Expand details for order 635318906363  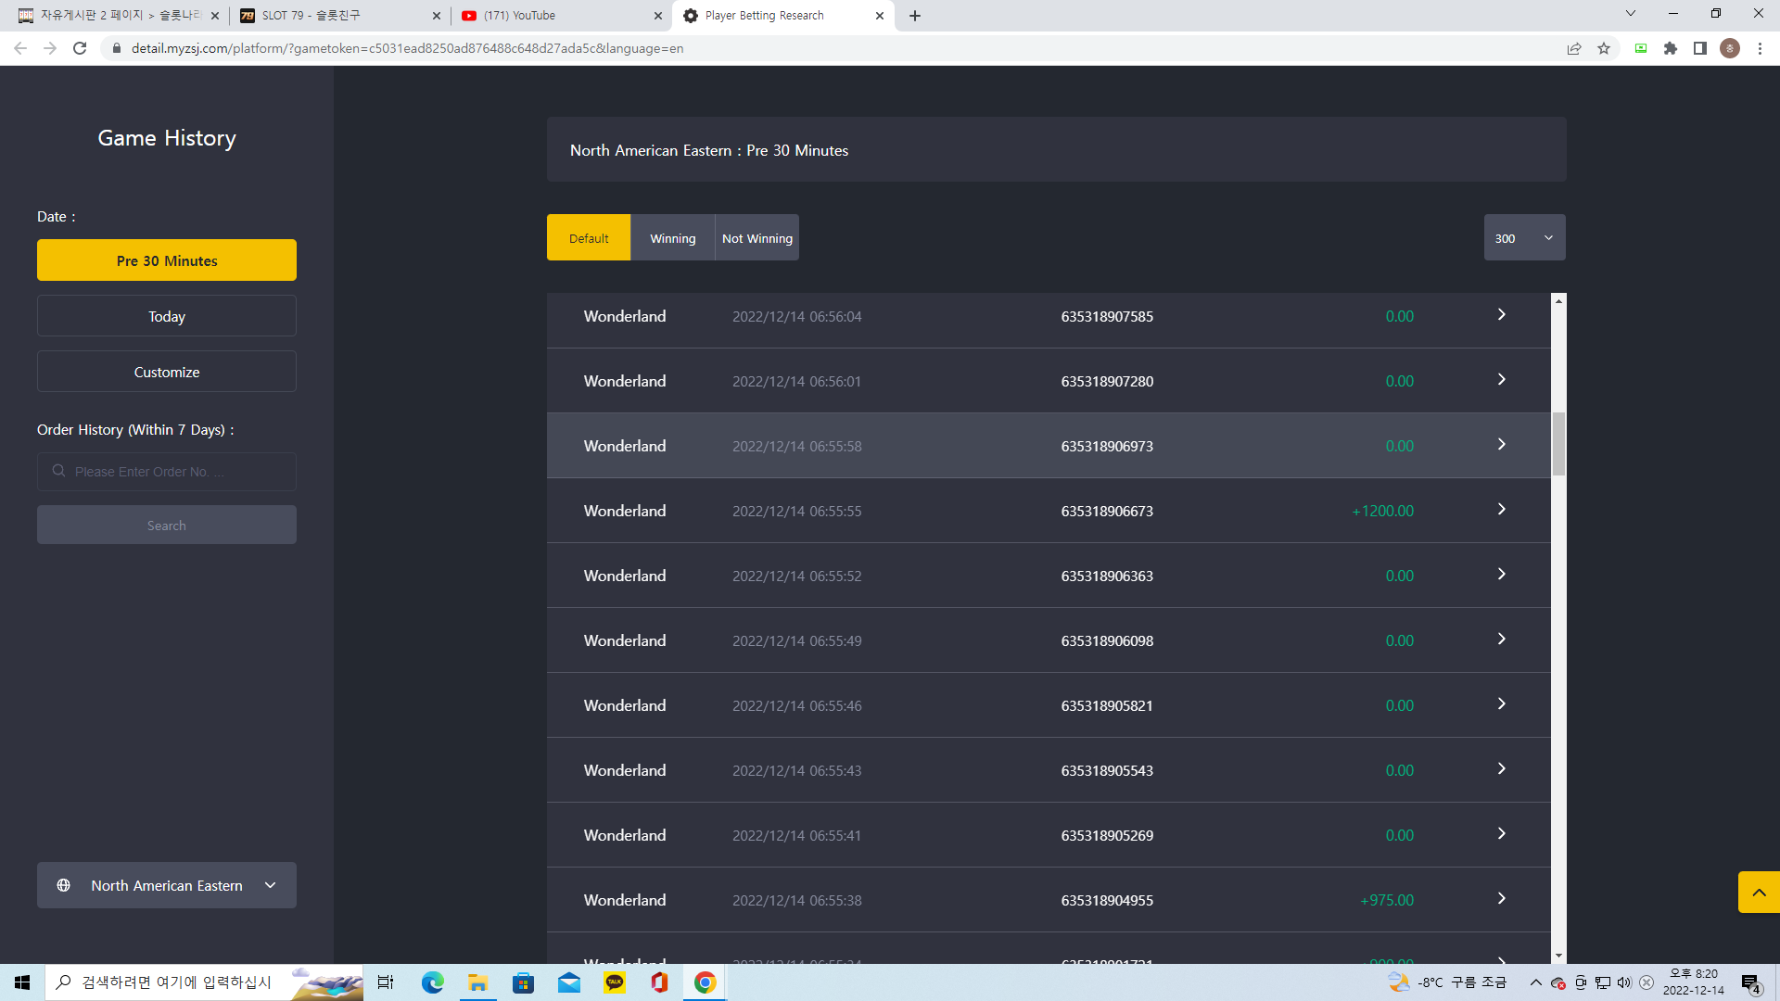(1502, 575)
